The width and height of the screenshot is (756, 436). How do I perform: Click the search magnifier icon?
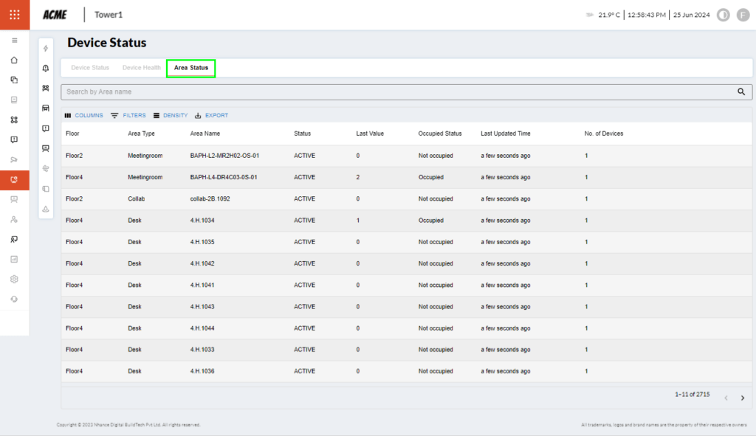tap(741, 92)
